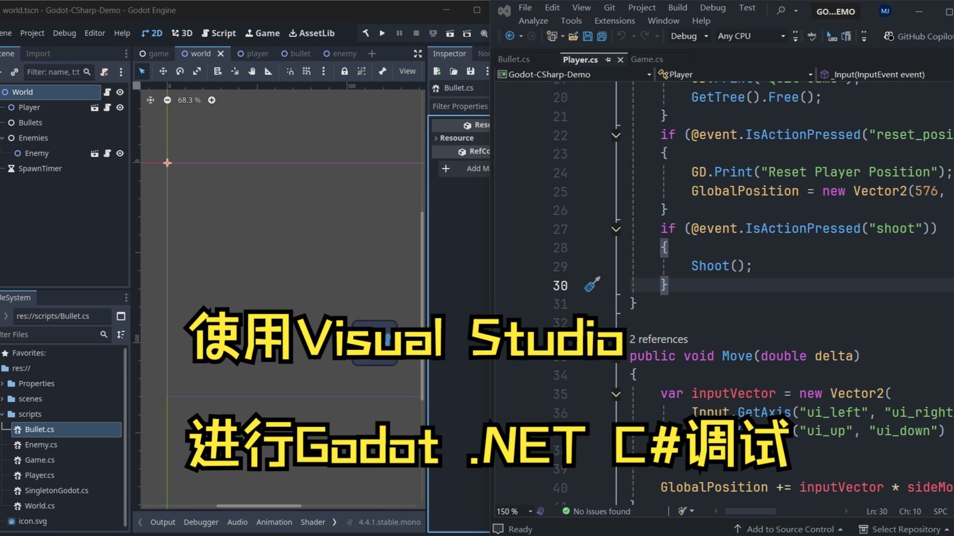
Task: Click the screwdriver quick actions icon
Action: click(592, 285)
